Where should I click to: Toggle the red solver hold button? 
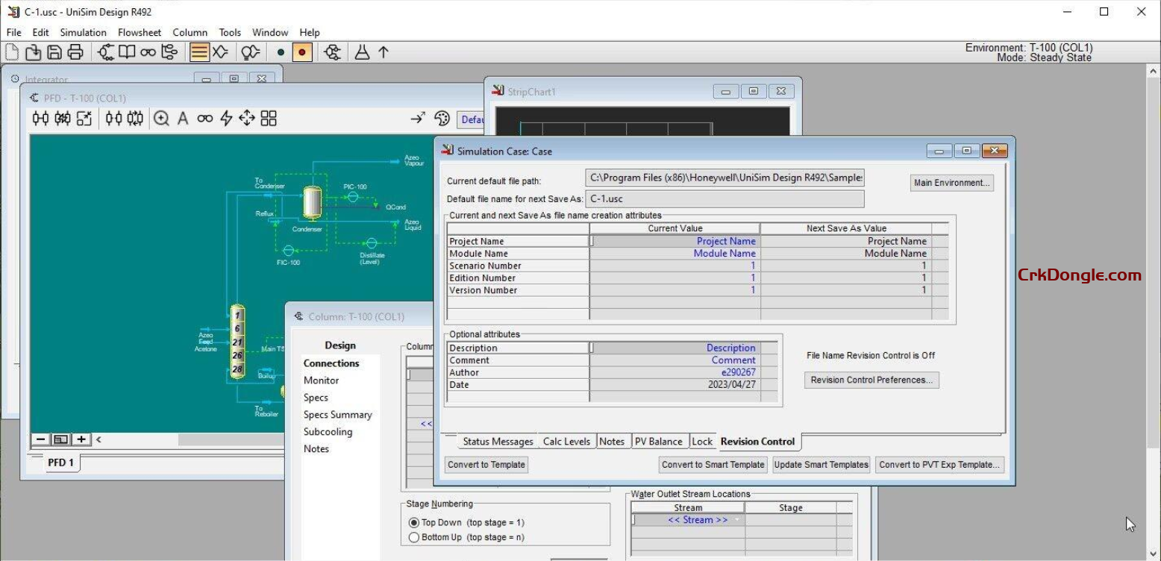click(x=301, y=52)
